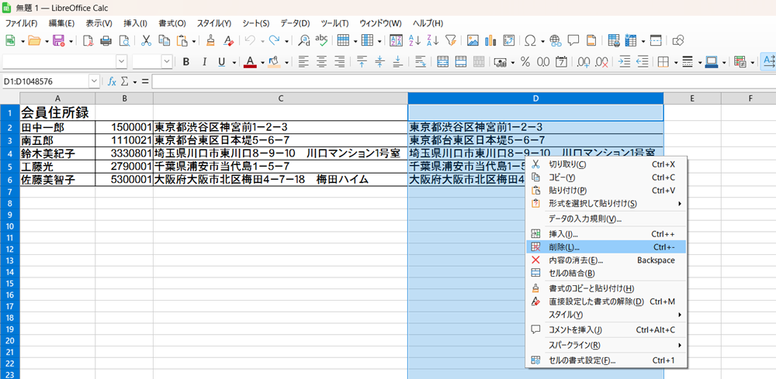Click the Insert Hyperlink globe icon

(x=556, y=40)
